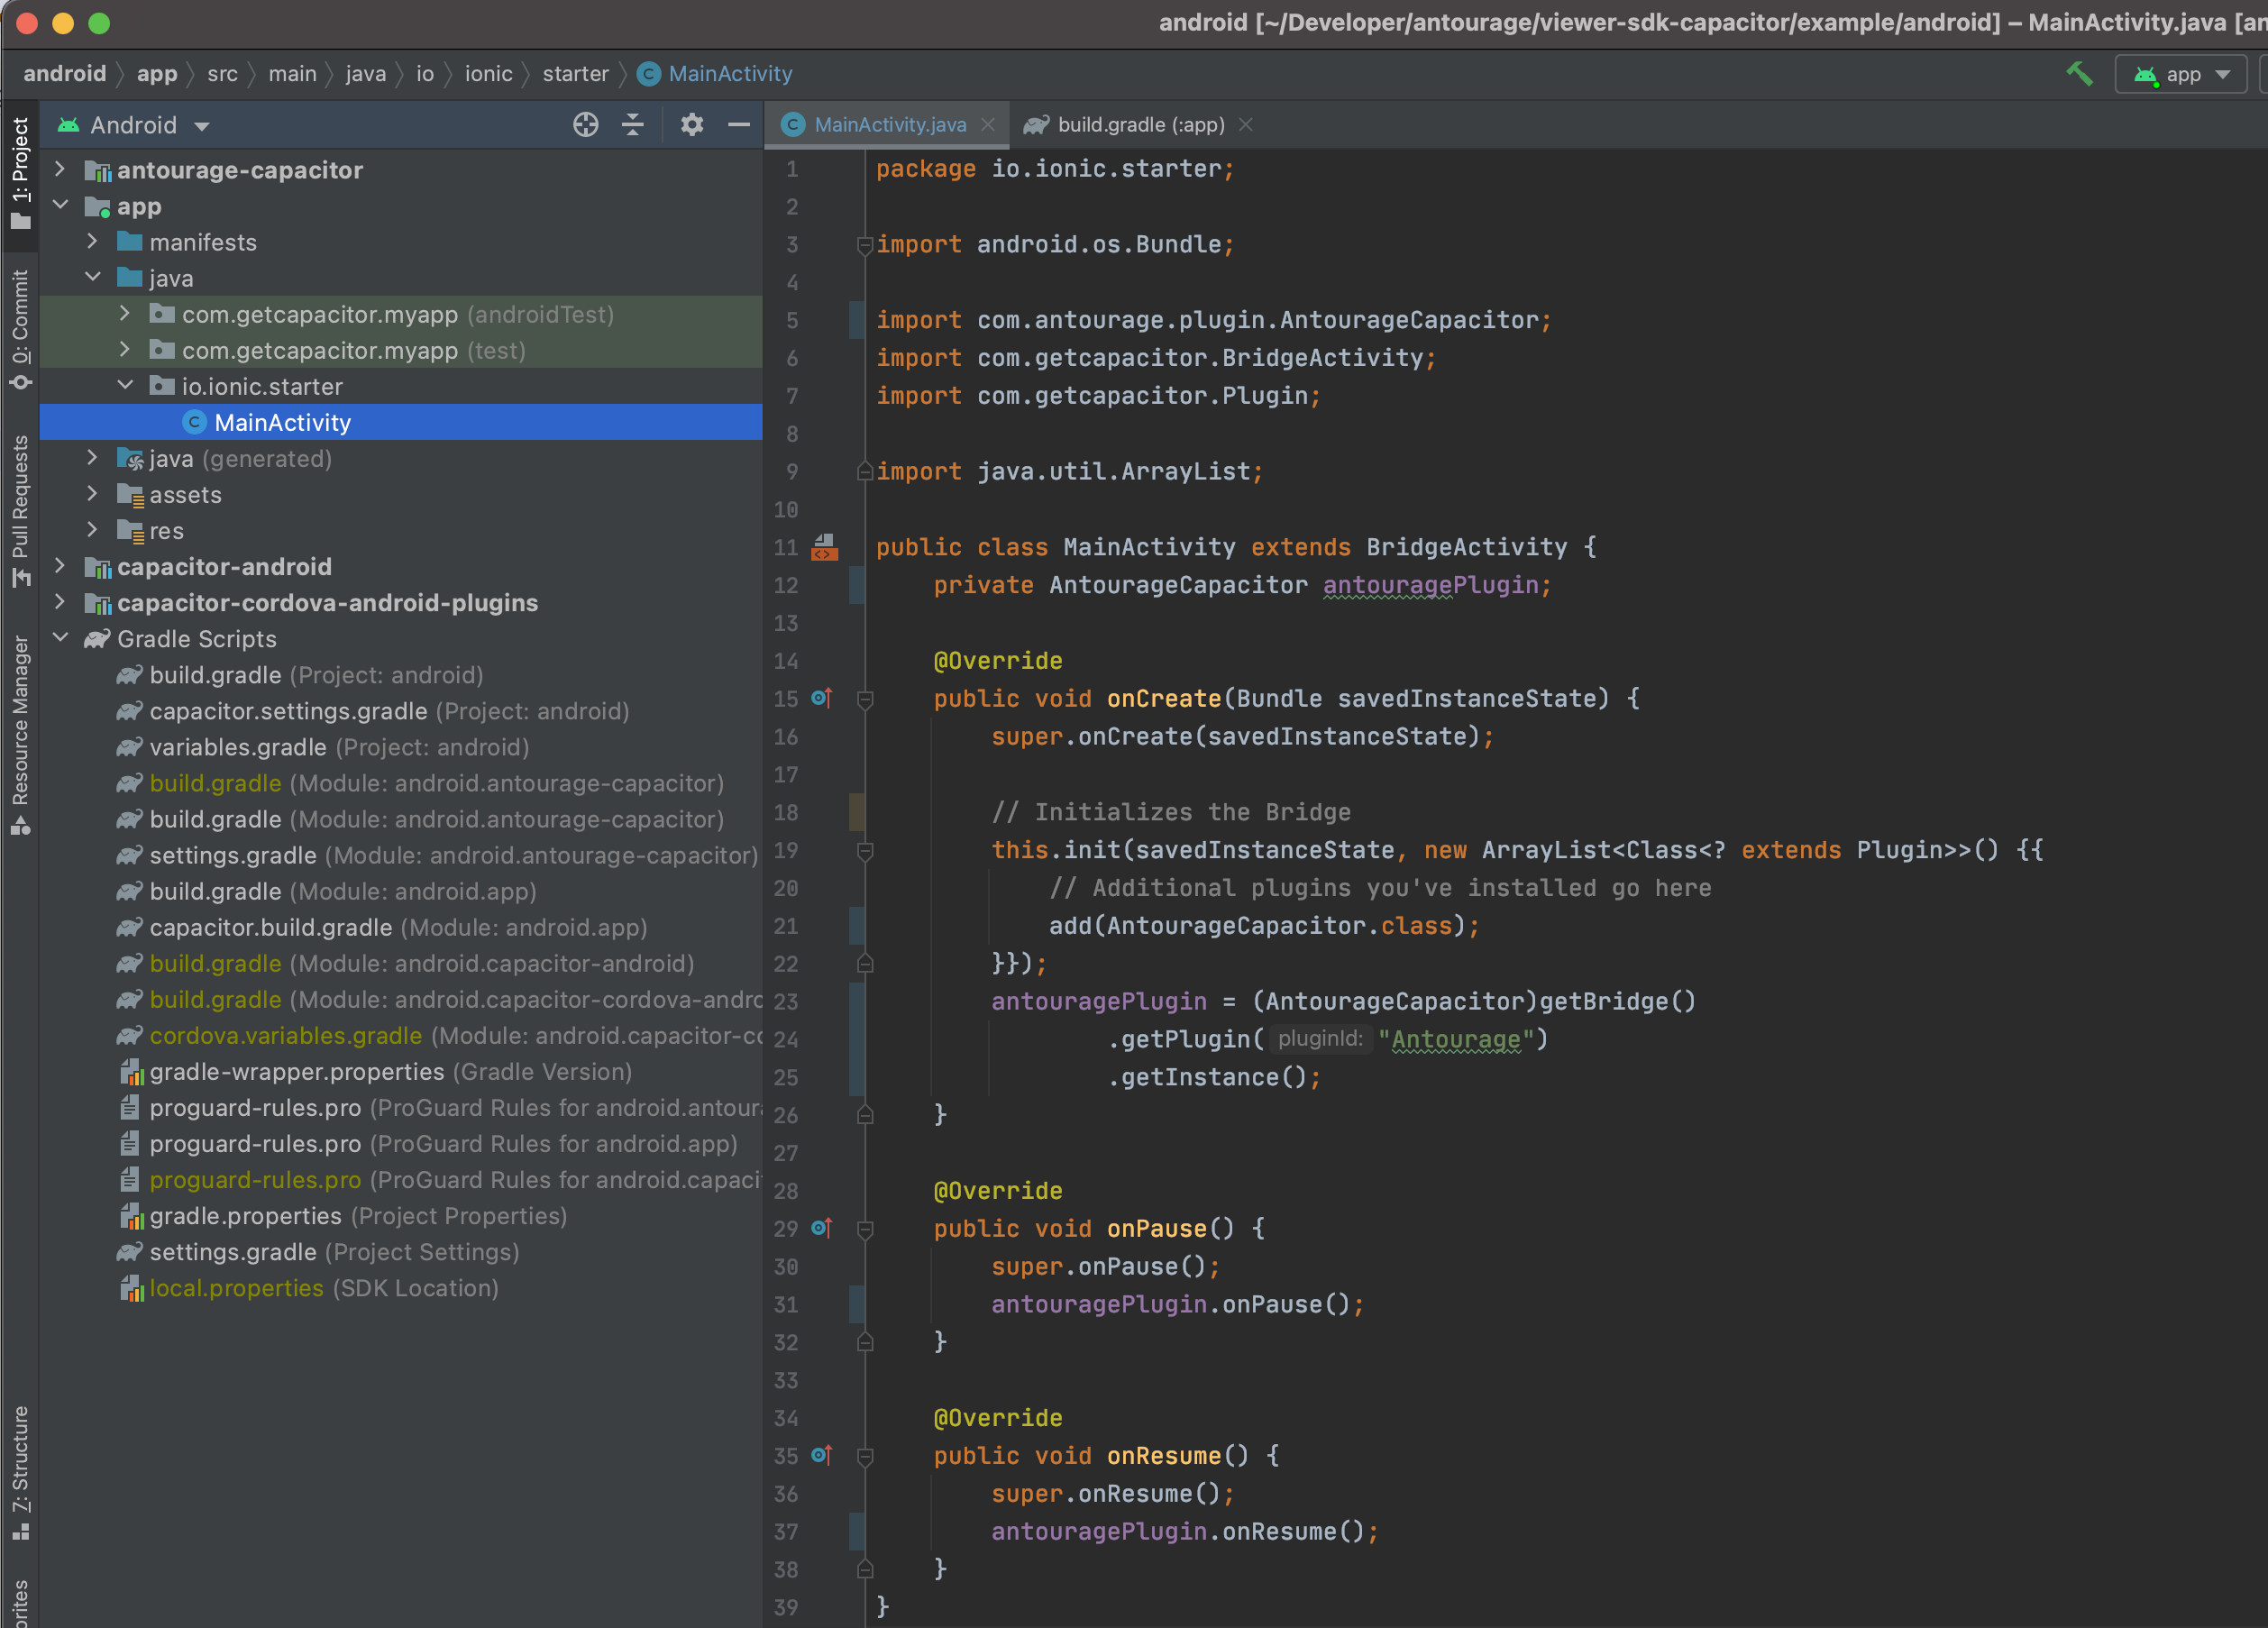Switch to the MainActivity.java tab

tap(890, 125)
